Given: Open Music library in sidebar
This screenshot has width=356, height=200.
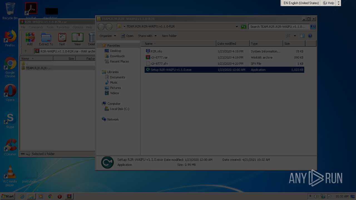Looking at the screenshot, I should click(113, 82).
